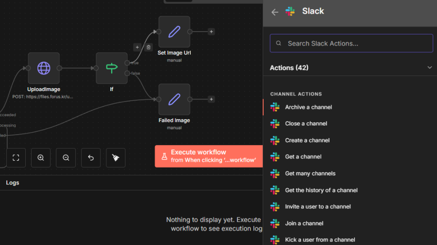Zoom in on the workflow canvas

coord(41,157)
